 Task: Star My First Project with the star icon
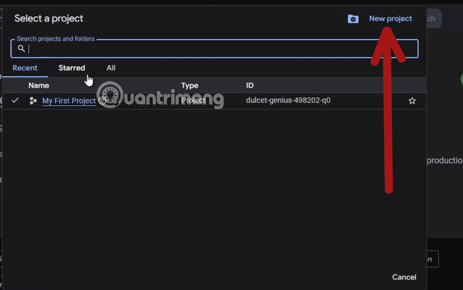[412, 101]
